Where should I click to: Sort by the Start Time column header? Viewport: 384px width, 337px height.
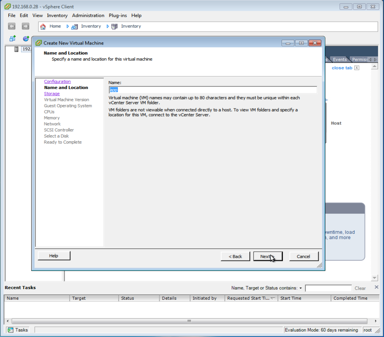(305, 298)
